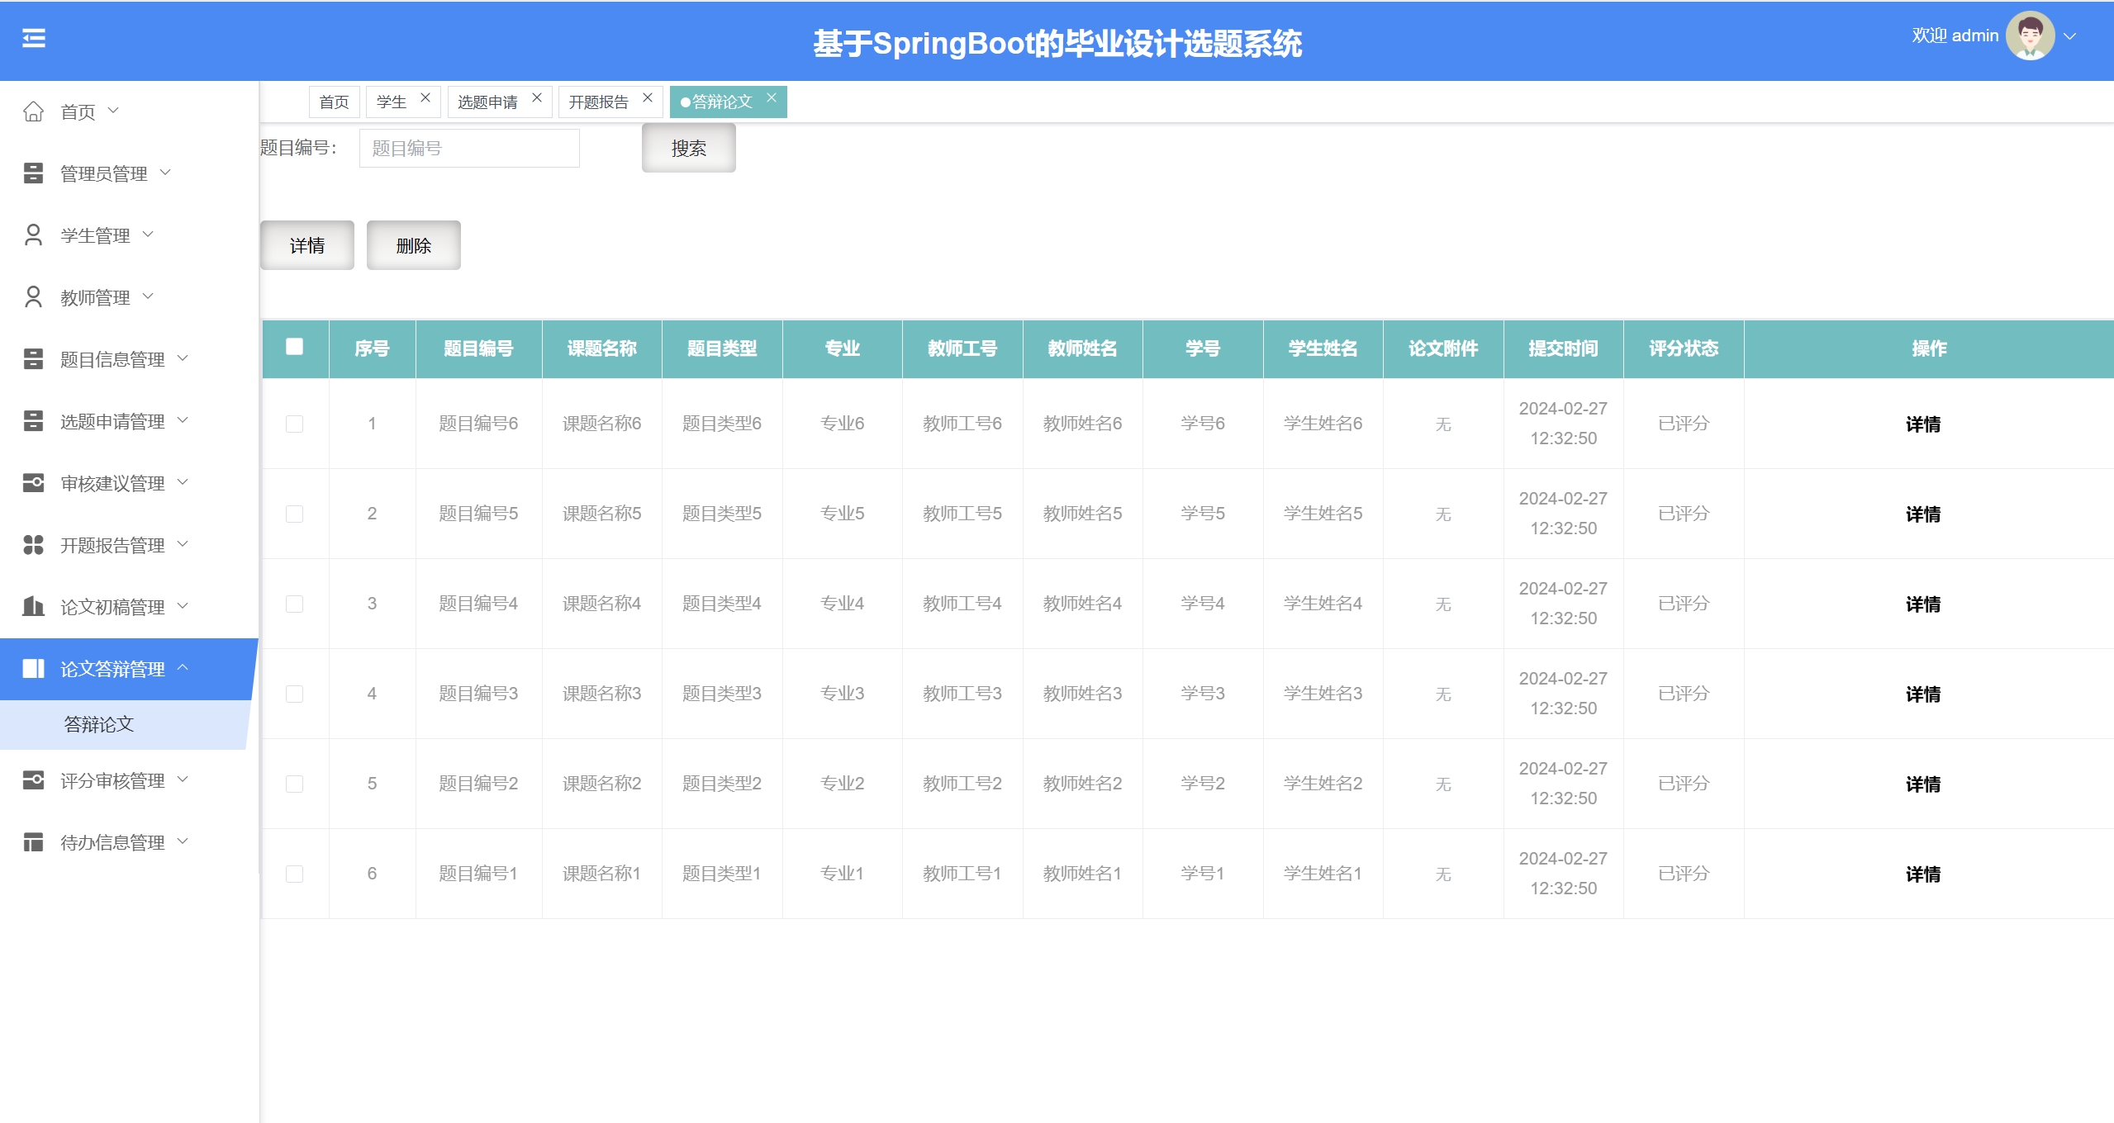The width and height of the screenshot is (2114, 1123).
Task: Expand the 开题报告管理 menu
Action: (x=183, y=544)
